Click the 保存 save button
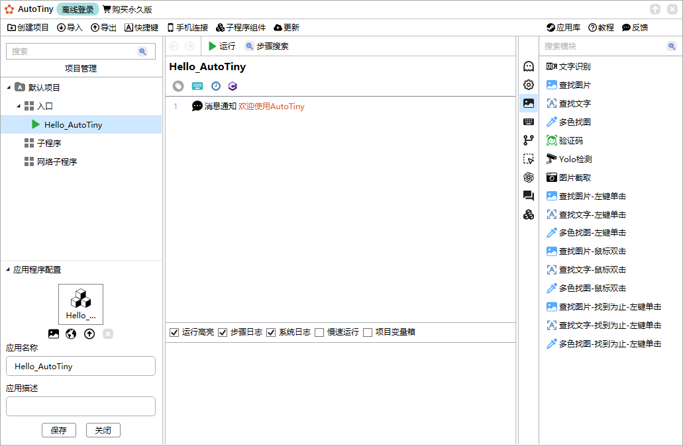Viewport: 683px width, 446px height. pyautogui.click(x=59, y=430)
